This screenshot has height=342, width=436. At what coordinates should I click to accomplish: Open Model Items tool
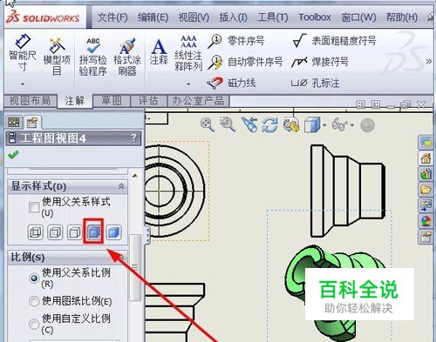(57, 57)
